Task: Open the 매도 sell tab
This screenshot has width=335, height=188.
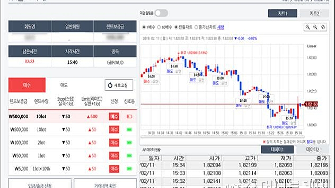Action: click(64, 85)
